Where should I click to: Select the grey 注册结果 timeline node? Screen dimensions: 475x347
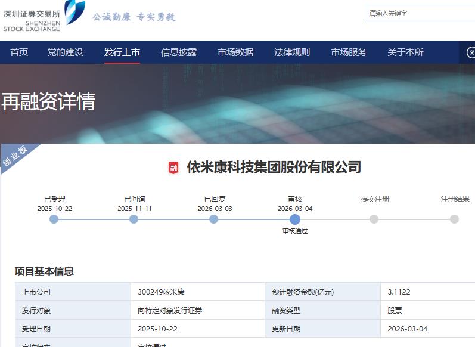tap(454, 219)
